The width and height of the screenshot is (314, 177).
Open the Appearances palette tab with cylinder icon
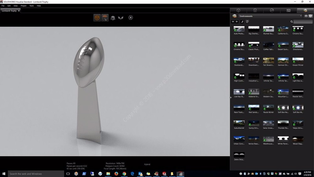(255, 10)
